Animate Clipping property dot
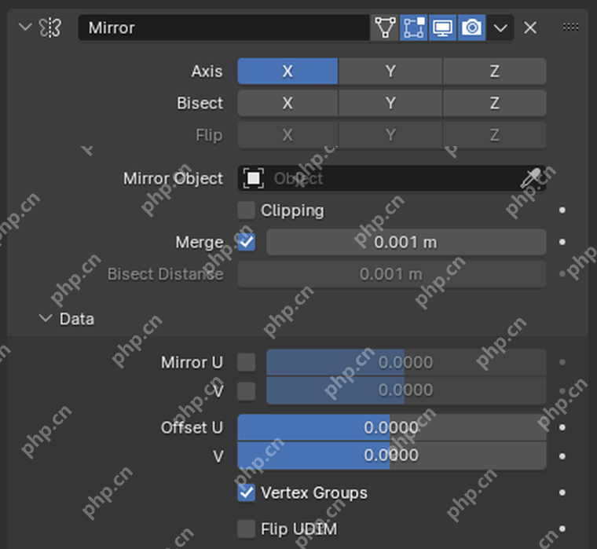 pyautogui.click(x=562, y=210)
